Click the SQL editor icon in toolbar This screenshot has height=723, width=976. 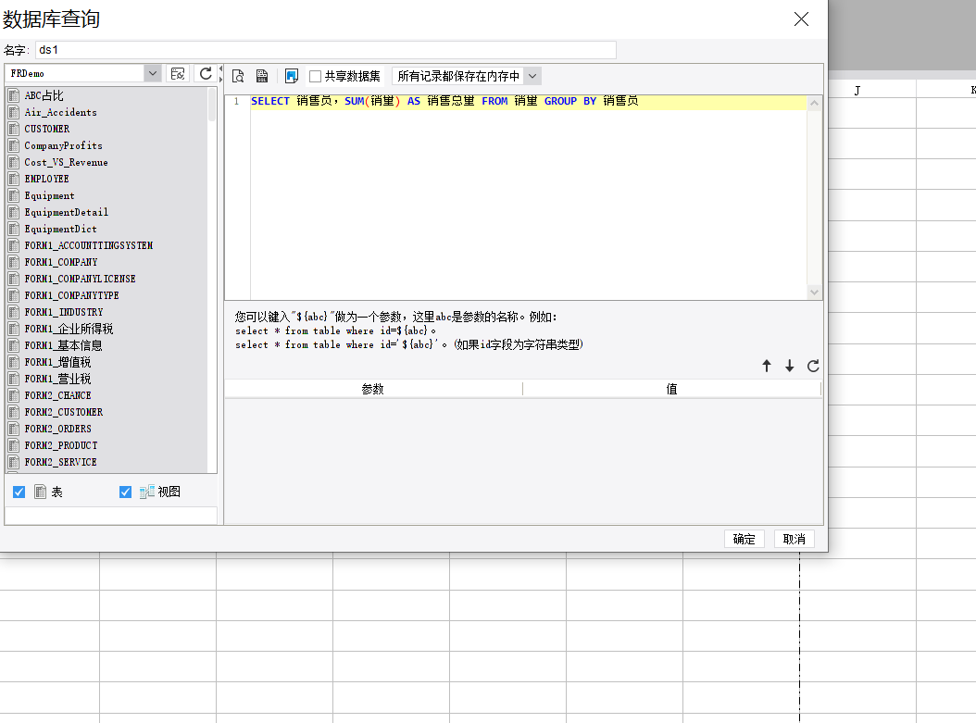pyautogui.click(x=262, y=76)
